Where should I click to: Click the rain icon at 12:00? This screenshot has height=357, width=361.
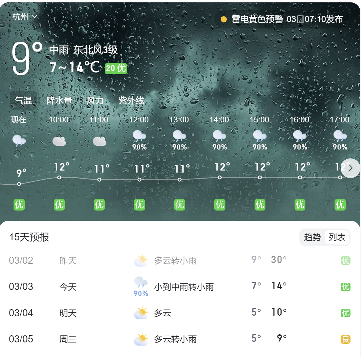[x=139, y=136]
